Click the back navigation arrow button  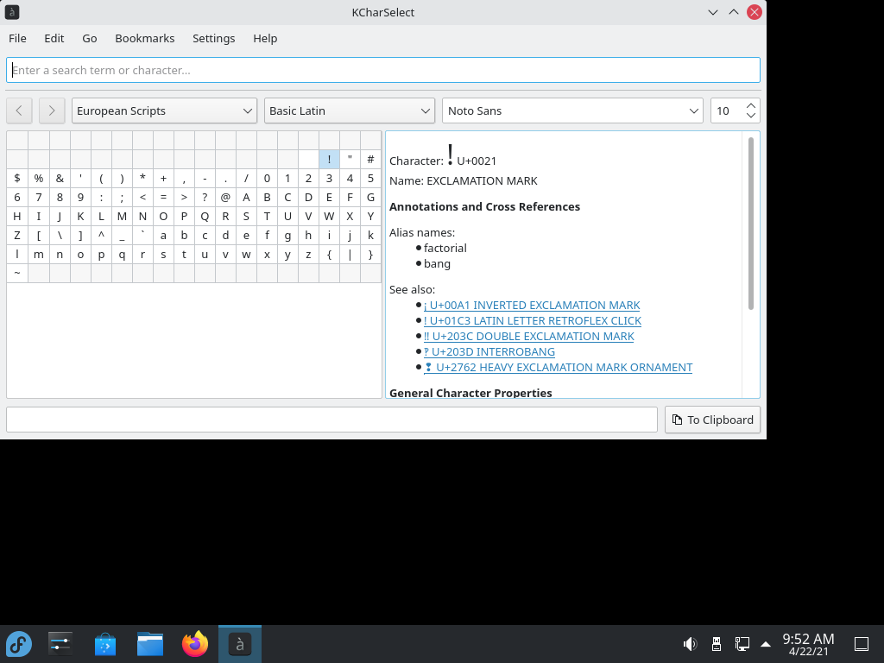[19, 110]
